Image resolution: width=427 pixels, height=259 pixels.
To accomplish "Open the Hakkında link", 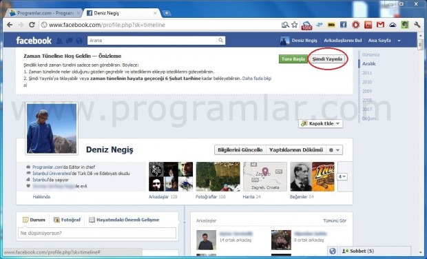I will click(x=41, y=196).
